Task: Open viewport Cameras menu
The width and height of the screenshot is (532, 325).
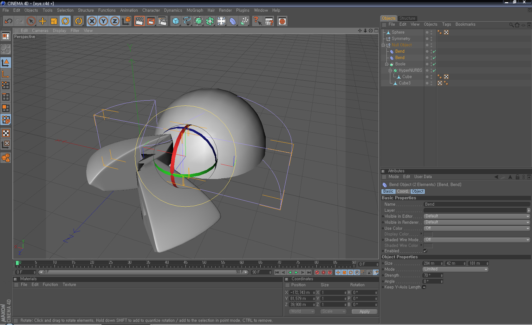Action: click(x=40, y=31)
